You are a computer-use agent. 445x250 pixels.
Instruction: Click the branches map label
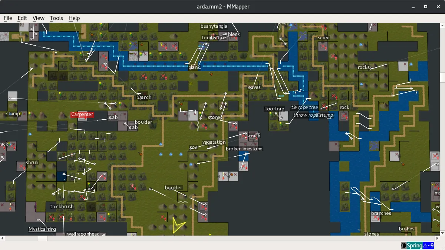381,213
